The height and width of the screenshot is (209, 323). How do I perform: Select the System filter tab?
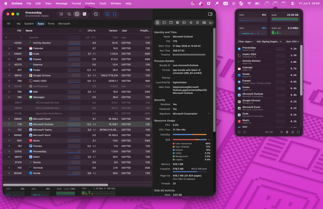tap(29, 24)
